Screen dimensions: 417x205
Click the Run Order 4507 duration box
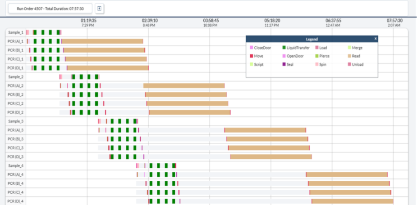[x=50, y=9]
